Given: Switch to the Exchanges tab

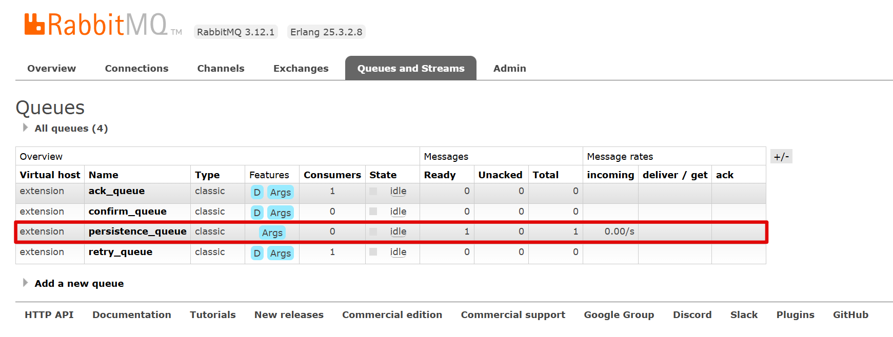Looking at the screenshot, I should (301, 69).
